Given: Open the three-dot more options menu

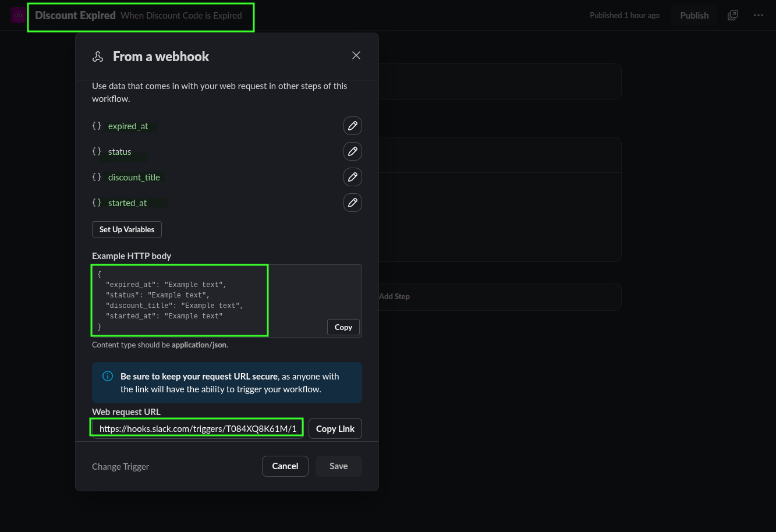Looking at the screenshot, I should pyautogui.click(x=758, y=15).
